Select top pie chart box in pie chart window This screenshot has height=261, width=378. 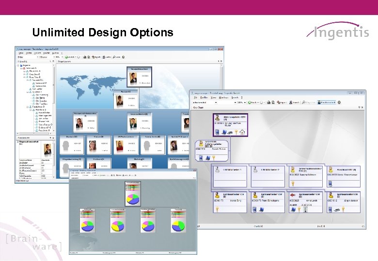coord(133,194)
